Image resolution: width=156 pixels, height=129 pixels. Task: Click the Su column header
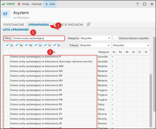click(114, 52)
